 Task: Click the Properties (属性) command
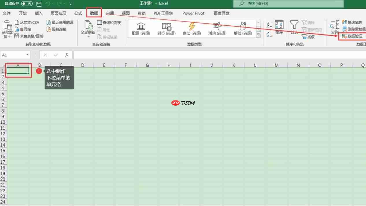click(x=104, y=30)
